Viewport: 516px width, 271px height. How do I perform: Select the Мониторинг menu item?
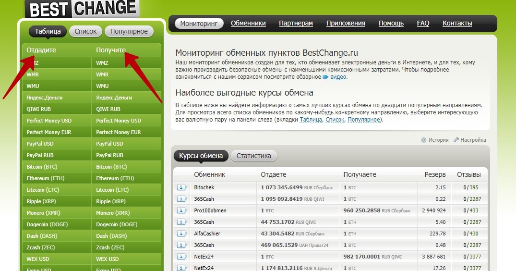click(199, 24)
